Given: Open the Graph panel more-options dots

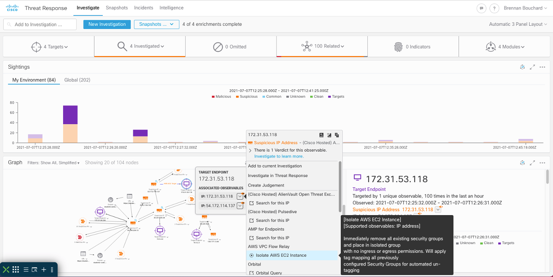Looking at the screenshot, I should coord(542,162).
